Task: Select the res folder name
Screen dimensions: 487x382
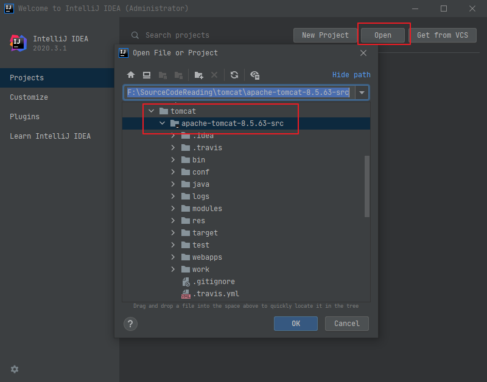Action: coord(198,221)
